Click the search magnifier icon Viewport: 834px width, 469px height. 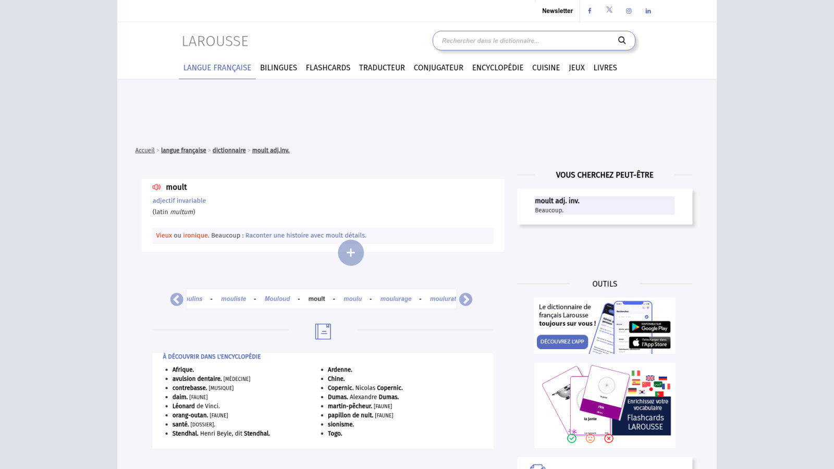(x=622, y=41)
